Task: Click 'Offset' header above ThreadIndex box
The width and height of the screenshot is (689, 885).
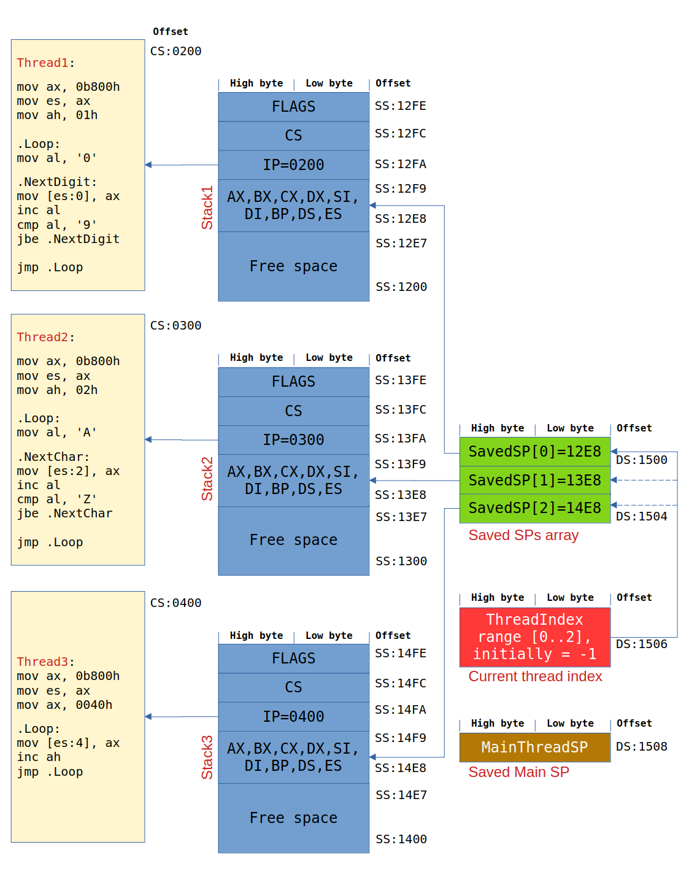Action: (634, 598)
